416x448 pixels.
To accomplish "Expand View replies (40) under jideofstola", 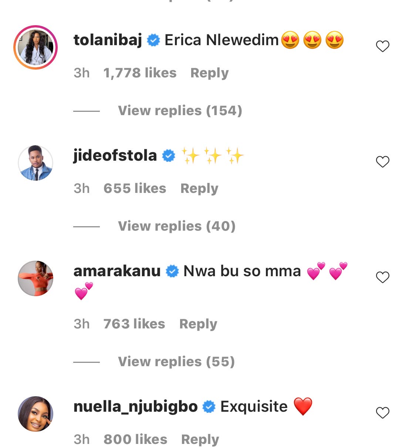I will [176, 226].
